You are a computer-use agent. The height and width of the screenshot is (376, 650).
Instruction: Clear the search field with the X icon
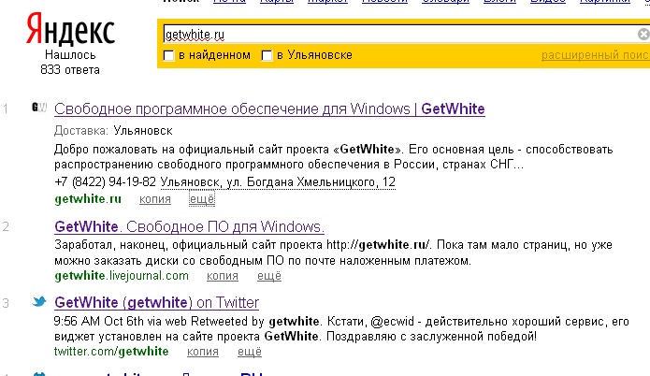click(x=643, y=34)
